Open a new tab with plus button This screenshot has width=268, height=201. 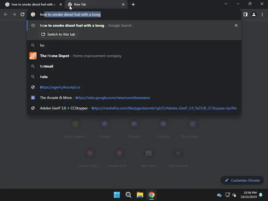[x=133, y=4]
